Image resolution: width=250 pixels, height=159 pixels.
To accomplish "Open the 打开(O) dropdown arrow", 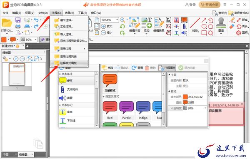I will pos(7,34).
